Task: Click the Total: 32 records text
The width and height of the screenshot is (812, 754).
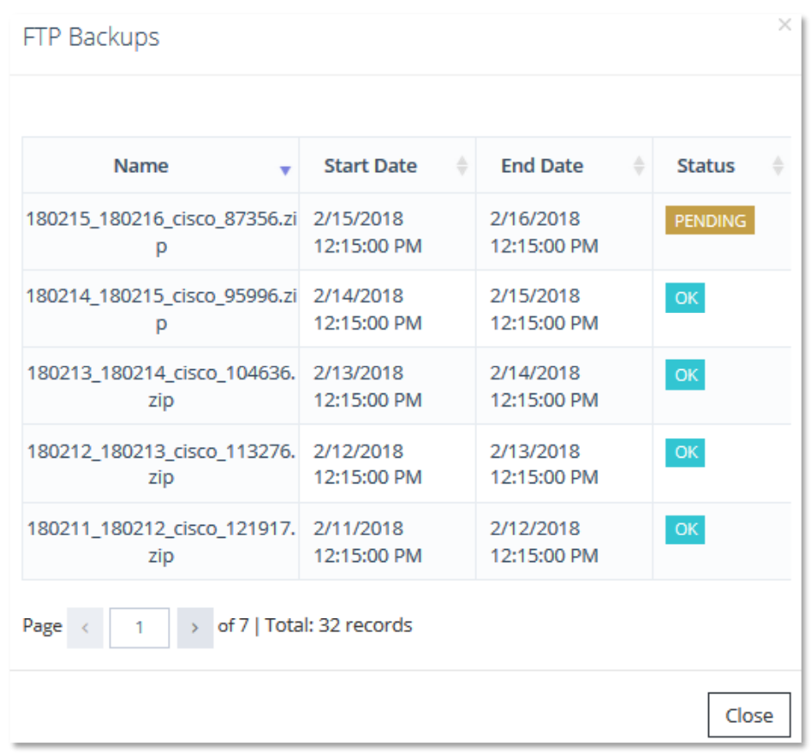Action: (x=338, y=625)
